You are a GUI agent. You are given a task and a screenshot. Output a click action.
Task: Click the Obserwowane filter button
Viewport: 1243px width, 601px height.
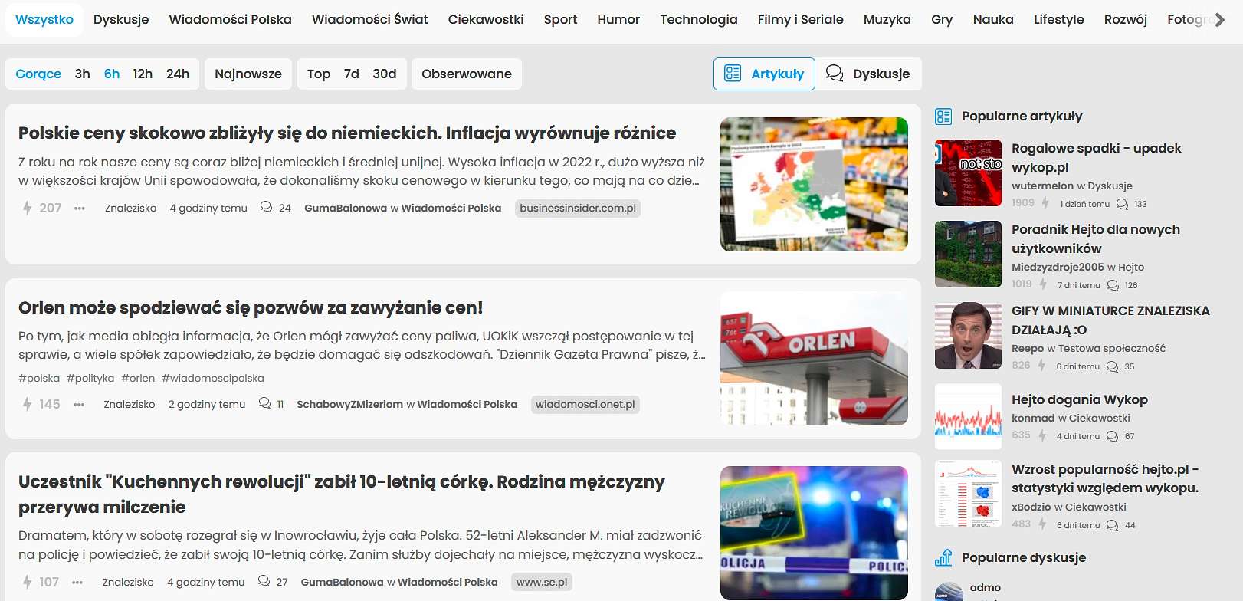click(467, 74)
